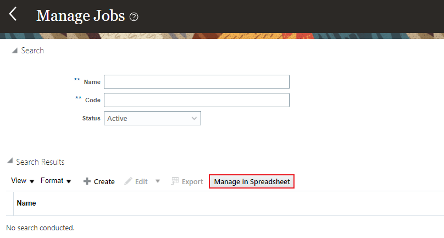Viewport: 444px width, 238px height.
Task: Click the Search section heading text
Action: click(32, 51)
